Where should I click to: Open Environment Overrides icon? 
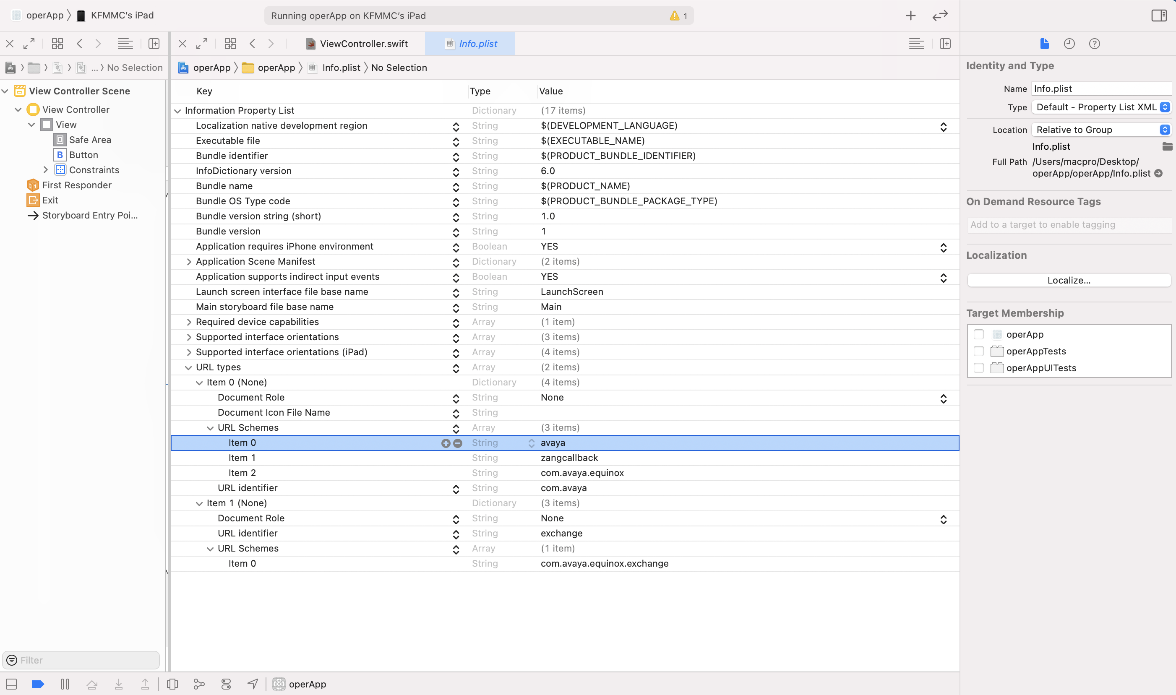coord(226,684)
